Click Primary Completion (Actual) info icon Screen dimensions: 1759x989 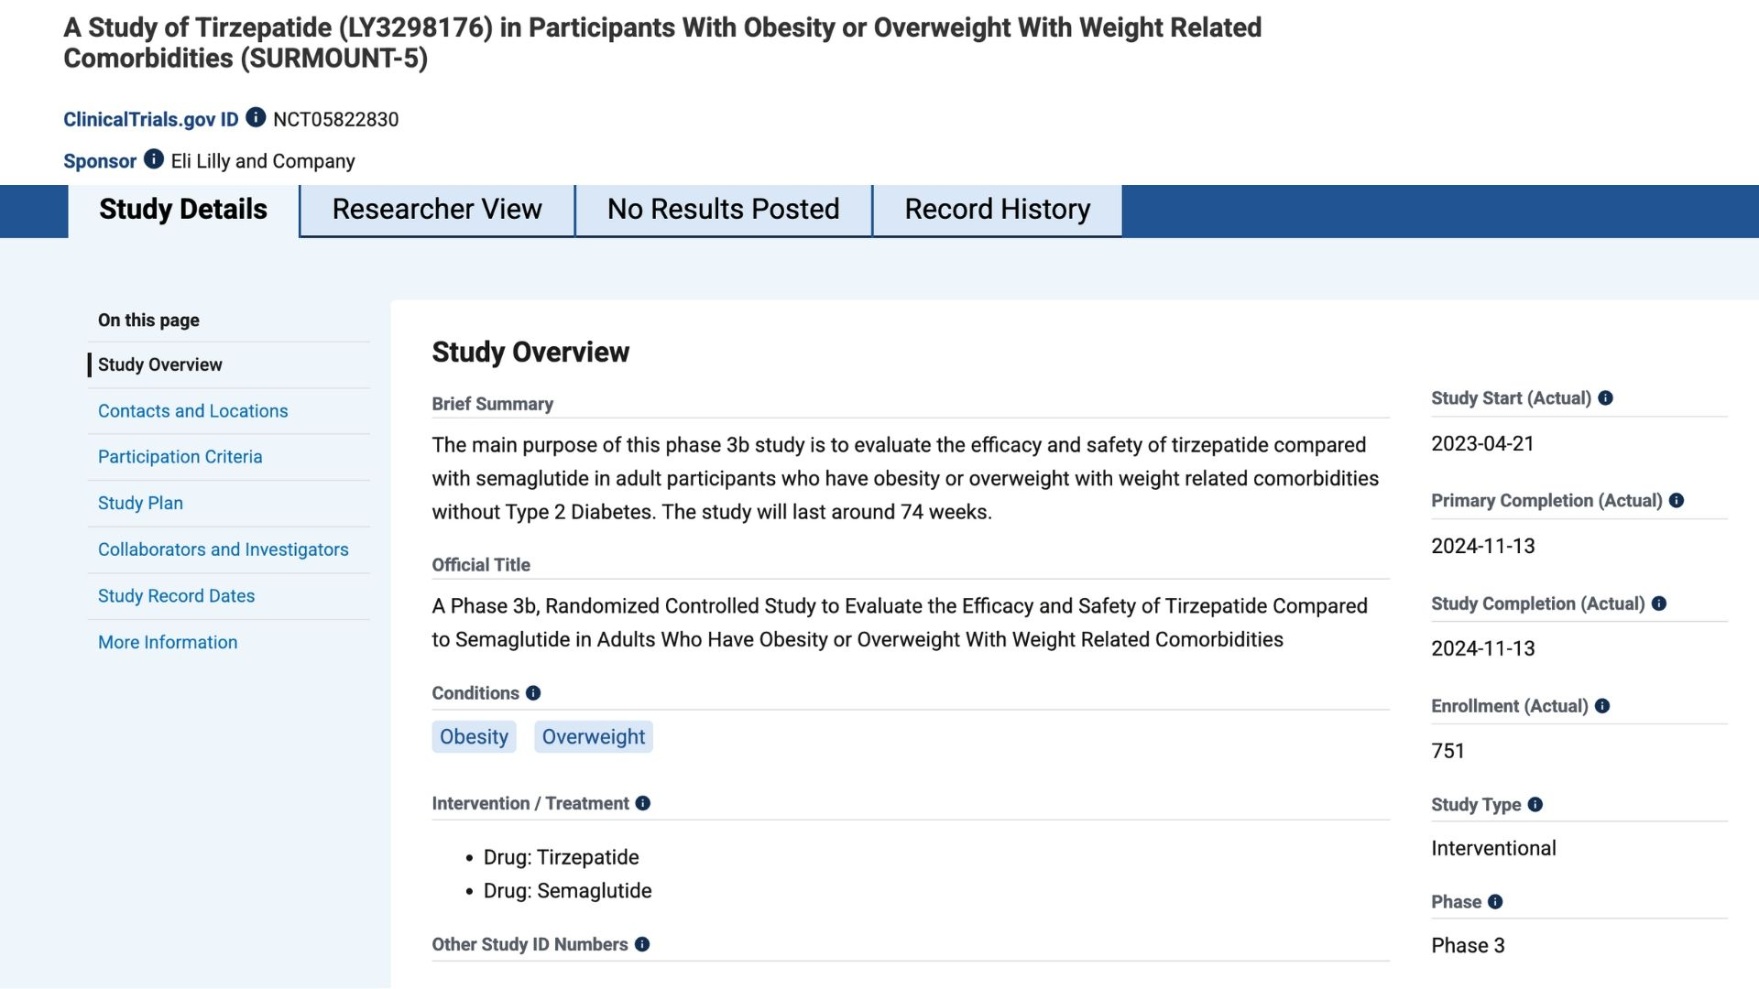coord(1677,501)
